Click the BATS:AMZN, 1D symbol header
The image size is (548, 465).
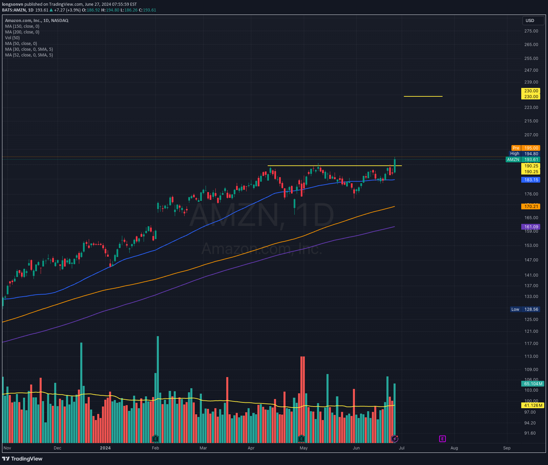pyautogui.click(x=18, y=10)
